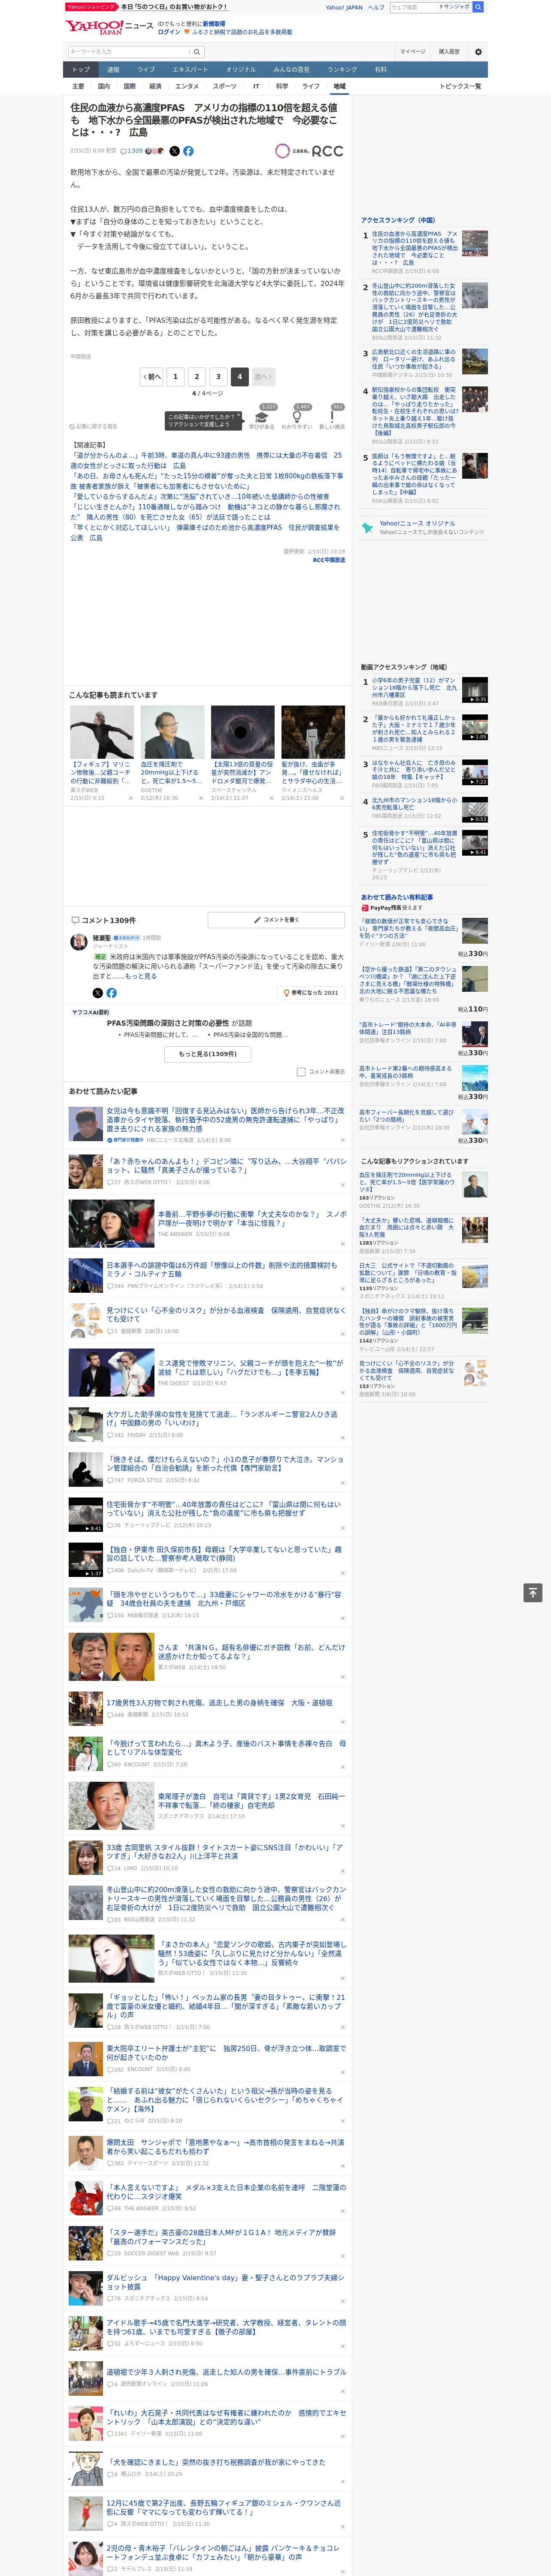Open the スポーツ category

[225, 86]
